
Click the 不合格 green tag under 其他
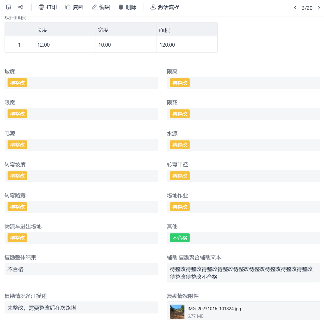point(179,238)
